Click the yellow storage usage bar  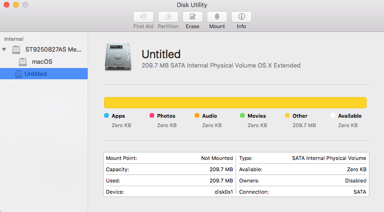[x=235, y=103]
